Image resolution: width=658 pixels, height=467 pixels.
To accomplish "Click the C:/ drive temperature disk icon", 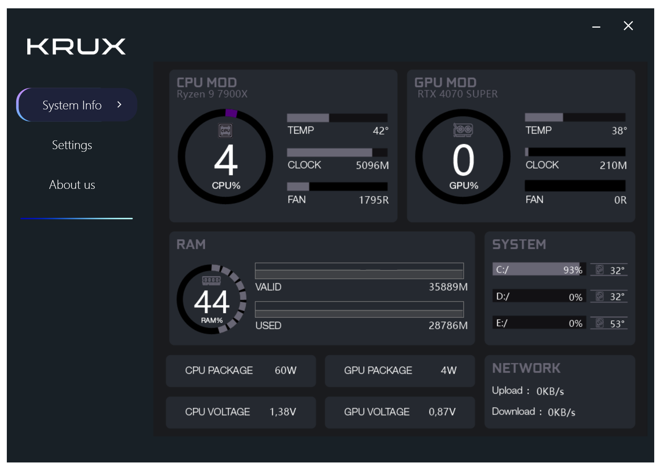I will (599, 269).
